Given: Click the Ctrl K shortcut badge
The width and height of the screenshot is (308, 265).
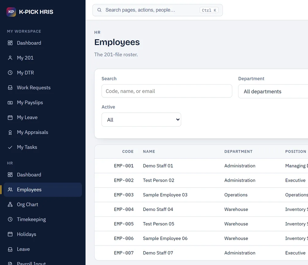Looking at the screenshot, I should [209, 10].
